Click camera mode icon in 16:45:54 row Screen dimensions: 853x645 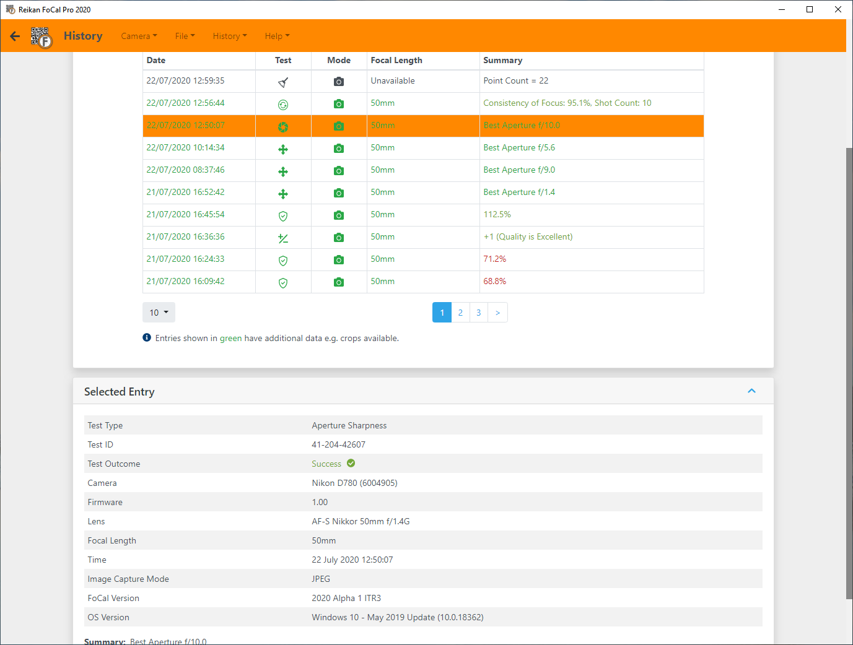[339, 215]
